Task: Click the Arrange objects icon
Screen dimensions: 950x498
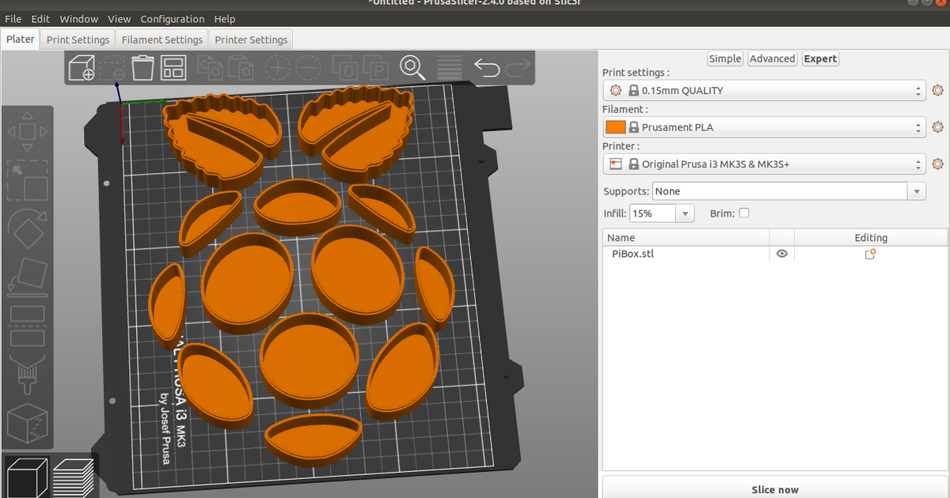Action: pyautogui.click(x=173, y=68)
